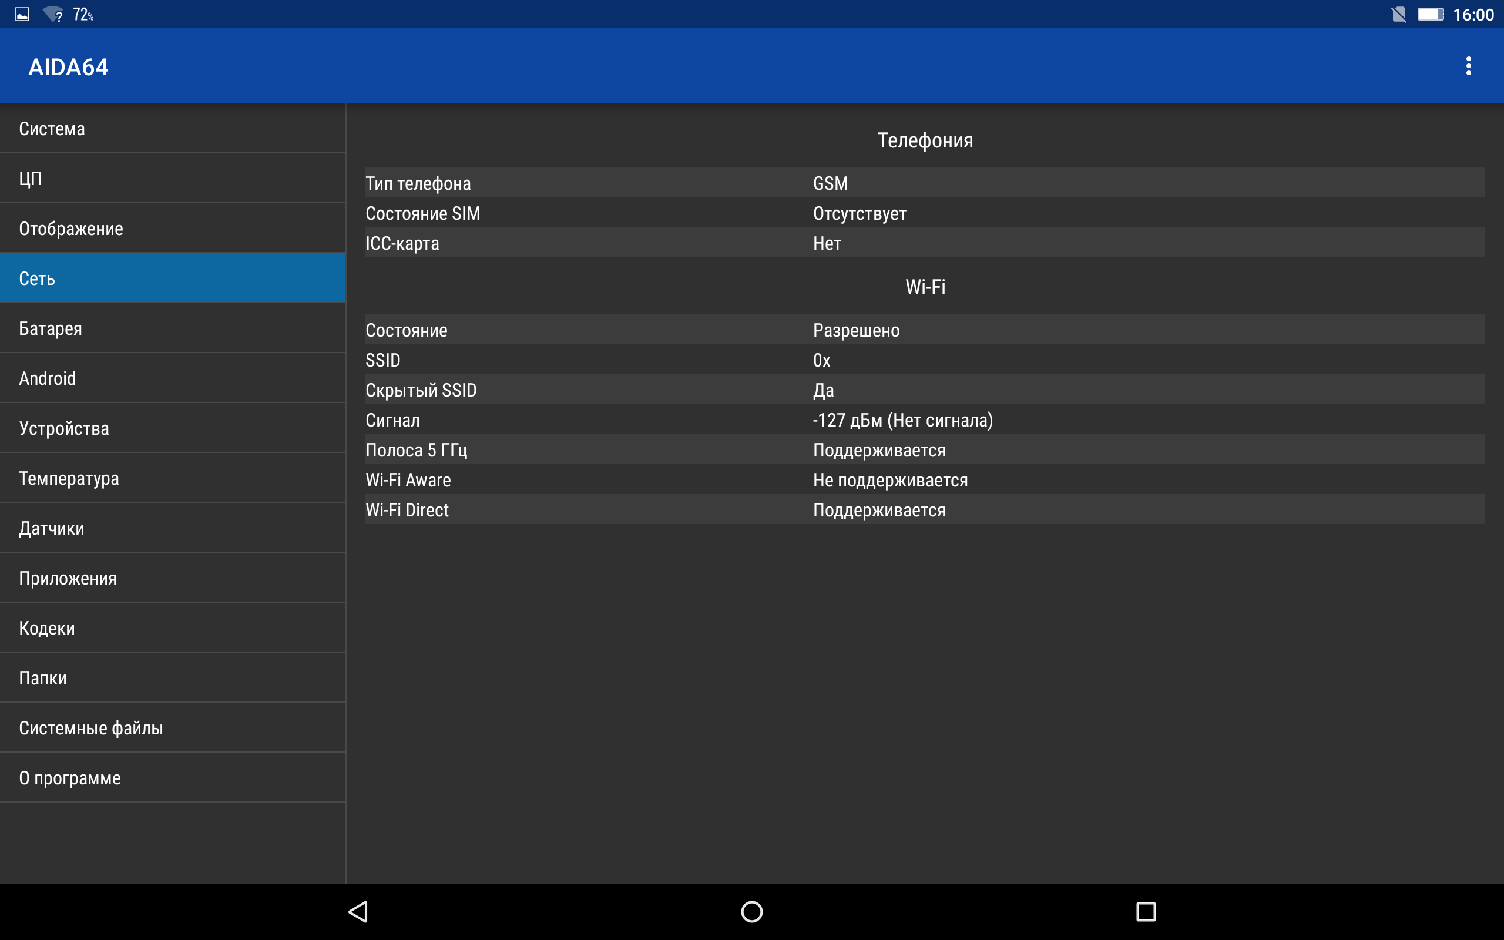Open the Папки section

click(173, 677)
